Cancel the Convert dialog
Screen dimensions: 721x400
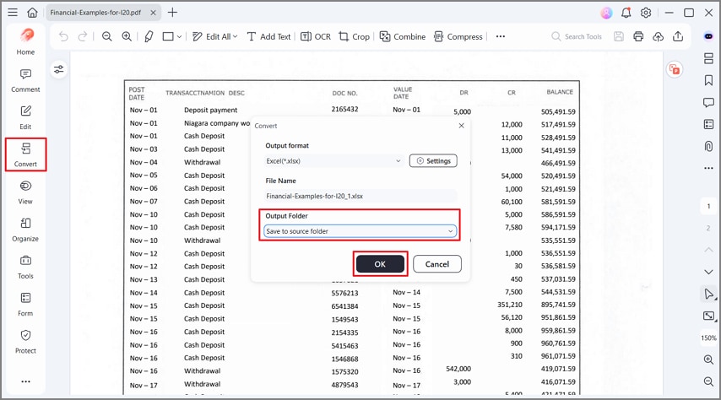tap(436, 264)
